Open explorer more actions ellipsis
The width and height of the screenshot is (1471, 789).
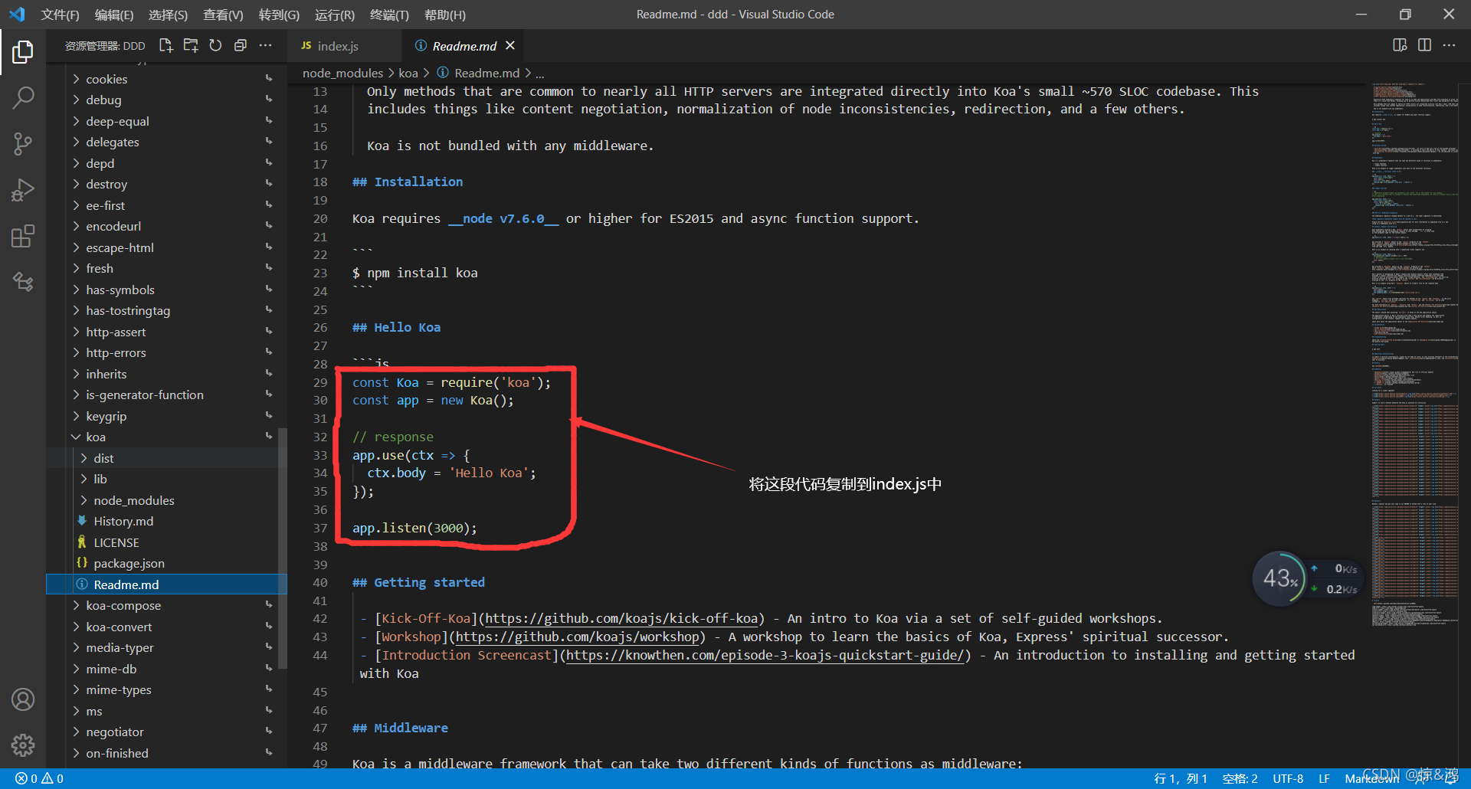(265, 46)
